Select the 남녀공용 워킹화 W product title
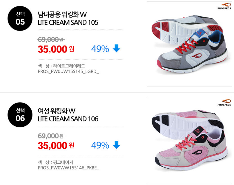The image size is (234, 185). (x=62, y=15)
